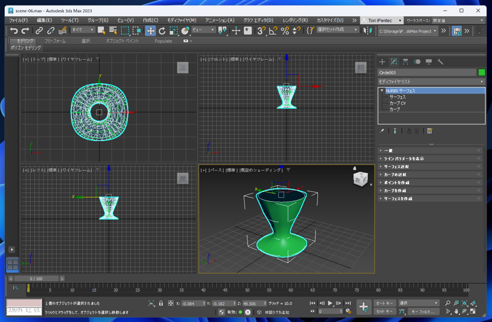Open the モディファイヤリスト dropdown
This screenshot has width=492, height=322.
[431, 82]
